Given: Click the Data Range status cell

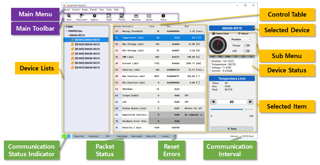Looking at the screenshot, I should point(122,136).
